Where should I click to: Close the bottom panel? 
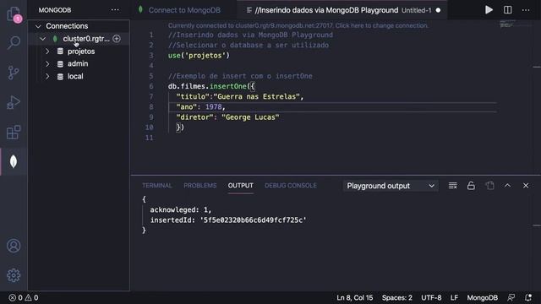point(526,186)
